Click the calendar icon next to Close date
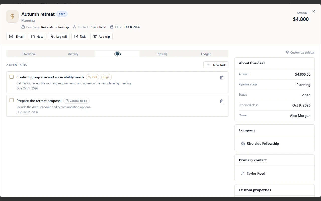This screenshot has height=201, width=321. 112,27
